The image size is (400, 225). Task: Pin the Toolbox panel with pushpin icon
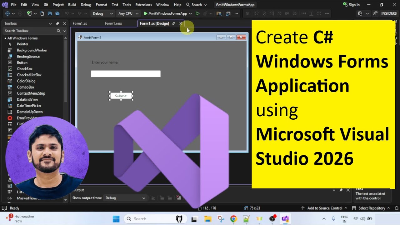57,24
